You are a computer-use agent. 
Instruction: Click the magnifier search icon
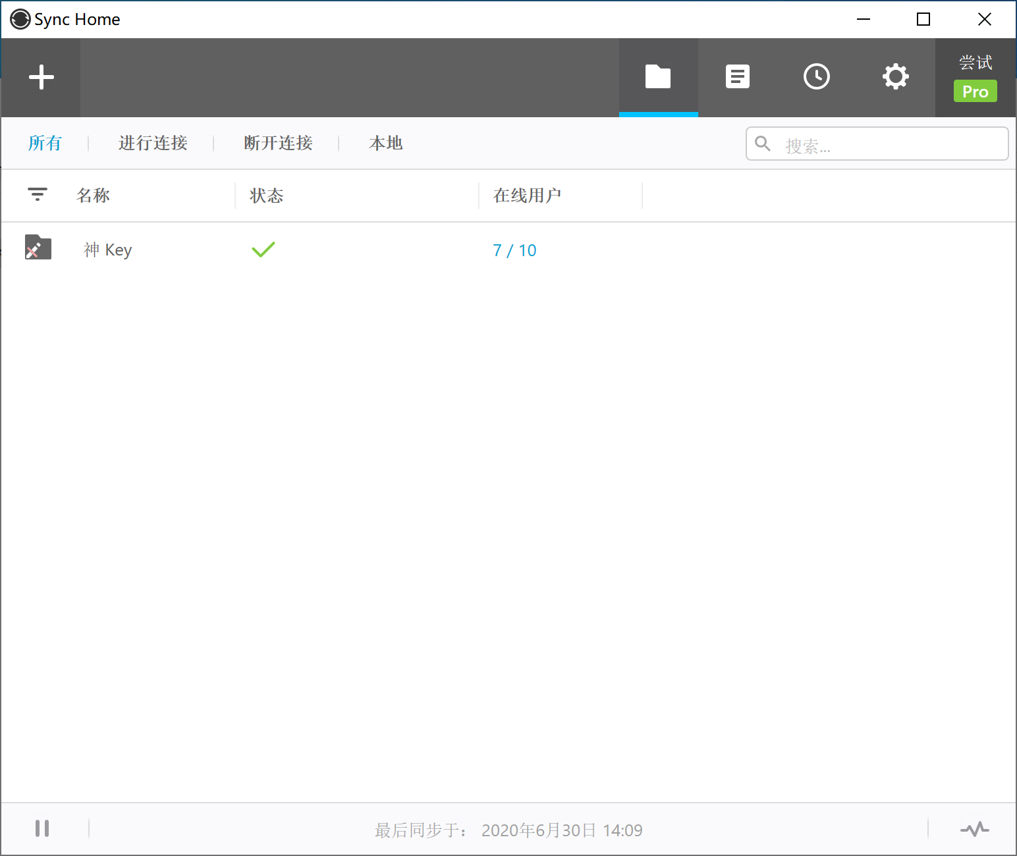click(x=763, y=144)
